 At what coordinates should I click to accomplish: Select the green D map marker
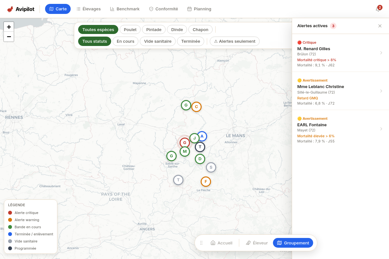pyautogui.click(x=200, y=159)
